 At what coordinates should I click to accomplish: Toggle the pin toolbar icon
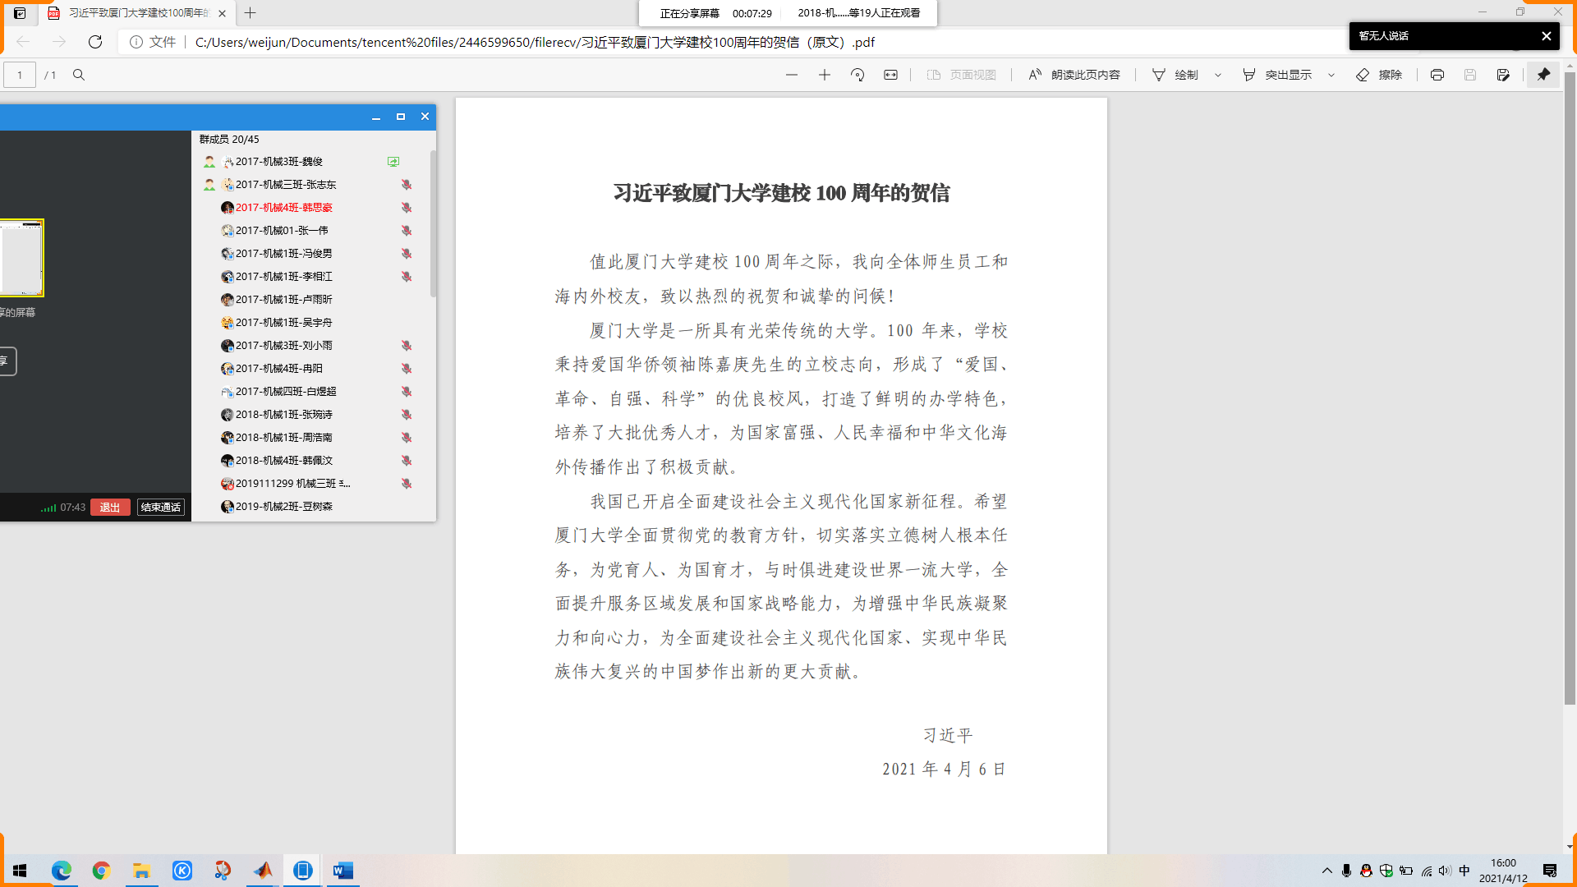[1543, 75]
